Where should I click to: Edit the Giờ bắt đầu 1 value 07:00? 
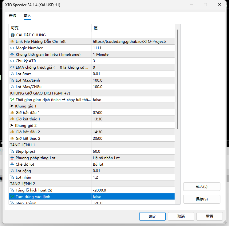coord(133,112)
